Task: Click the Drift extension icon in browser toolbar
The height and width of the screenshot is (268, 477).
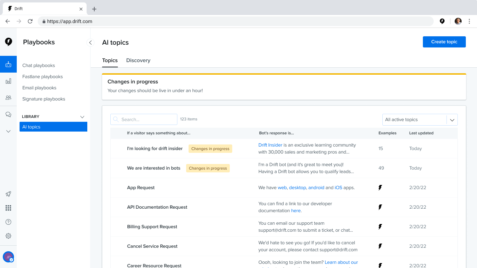Action: pyautogui.click(x=442, y=21)
